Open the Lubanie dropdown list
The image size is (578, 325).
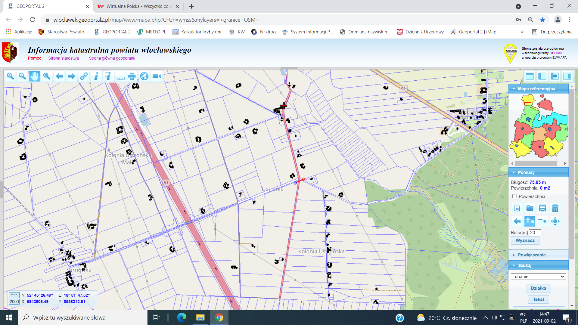(538, 277)
